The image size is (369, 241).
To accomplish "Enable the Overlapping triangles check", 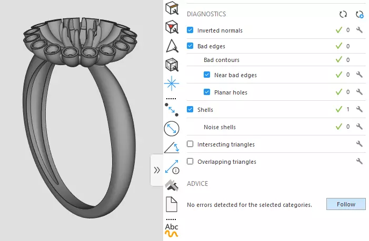I will click(191, 162).
